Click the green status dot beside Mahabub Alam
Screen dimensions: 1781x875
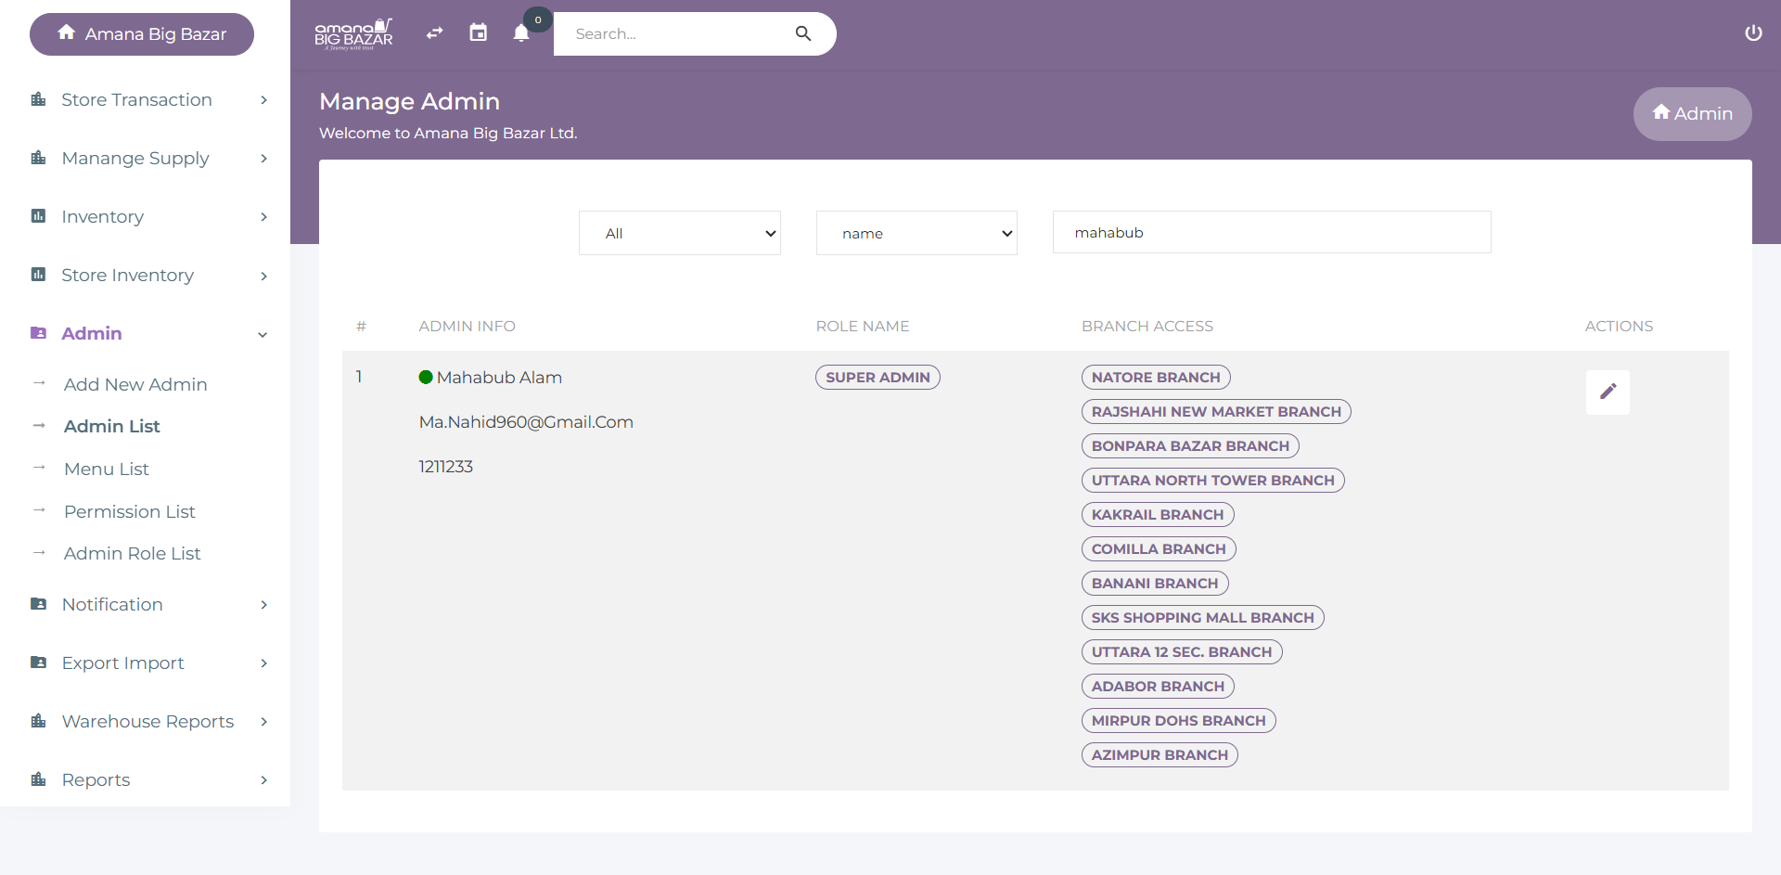[x=426, y=377]
